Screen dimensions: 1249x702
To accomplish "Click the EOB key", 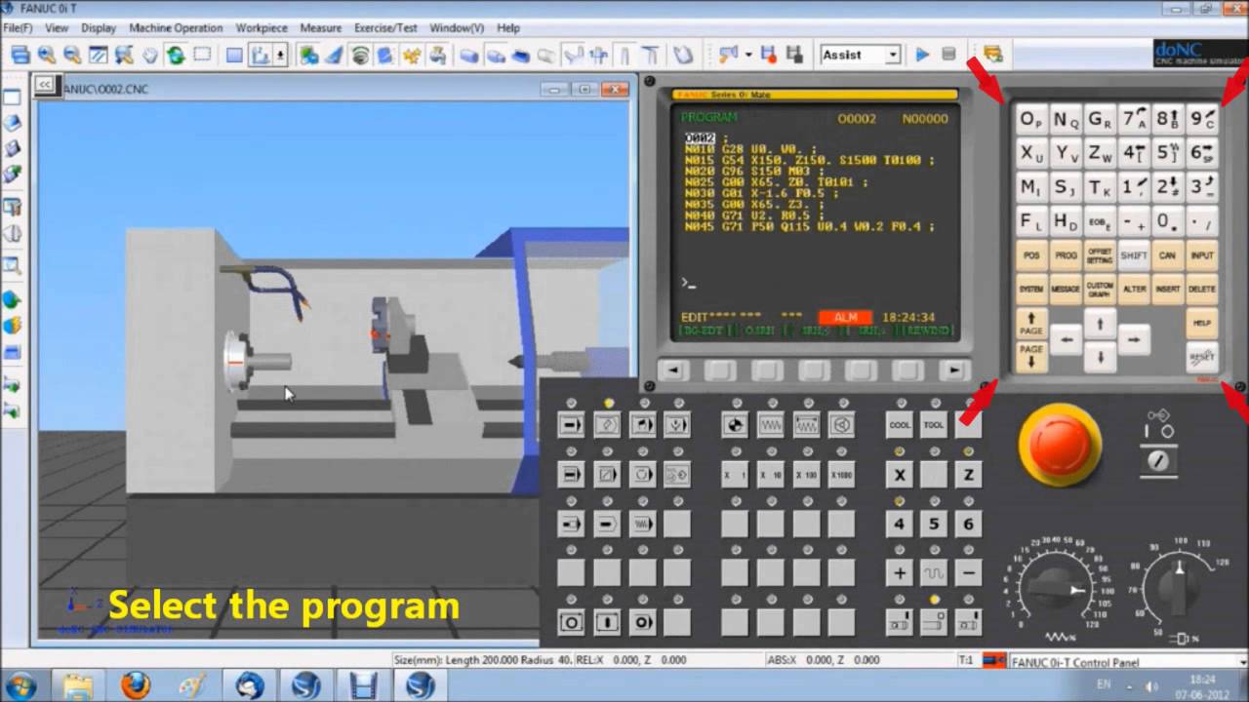I will (1100, 221).
